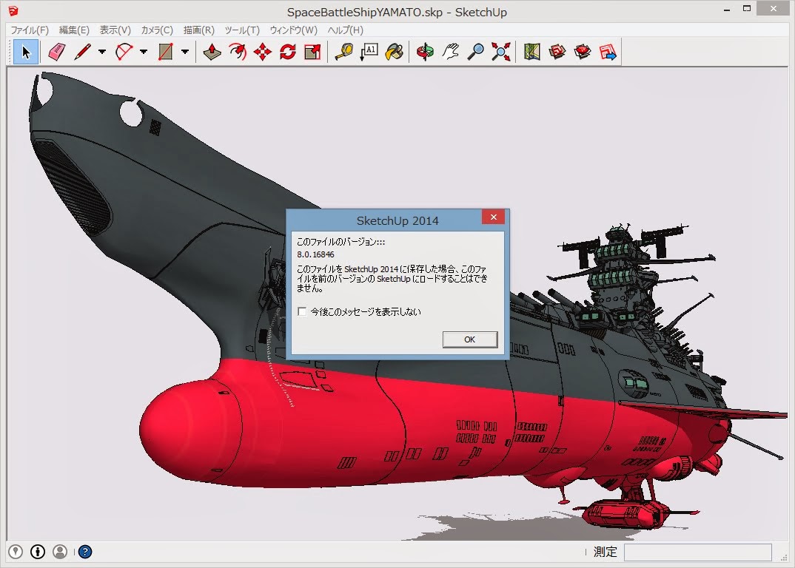
Task: Choose the Paint Bucket tool
Action: (394, 52)
